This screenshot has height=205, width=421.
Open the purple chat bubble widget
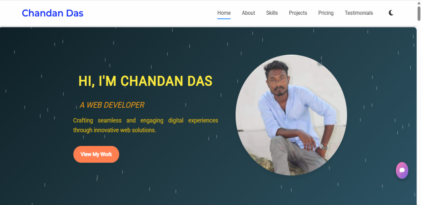(402, 170)
